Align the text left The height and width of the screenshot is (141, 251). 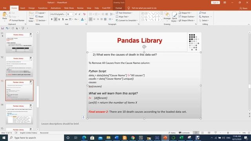91,19
